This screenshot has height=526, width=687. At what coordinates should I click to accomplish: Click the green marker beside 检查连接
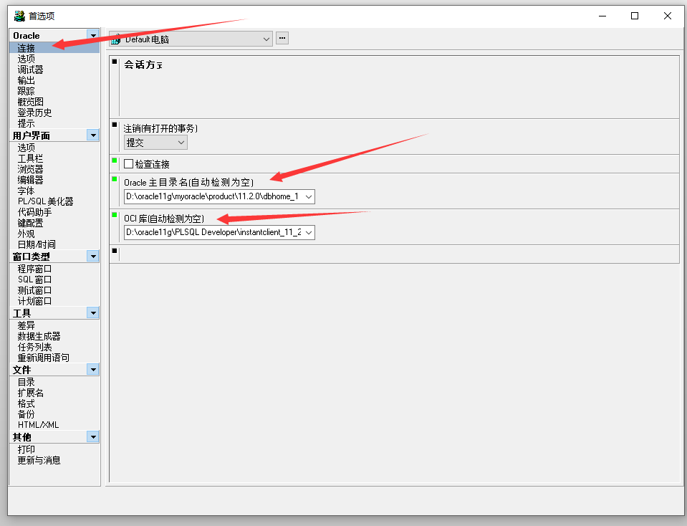click(115, 161)
